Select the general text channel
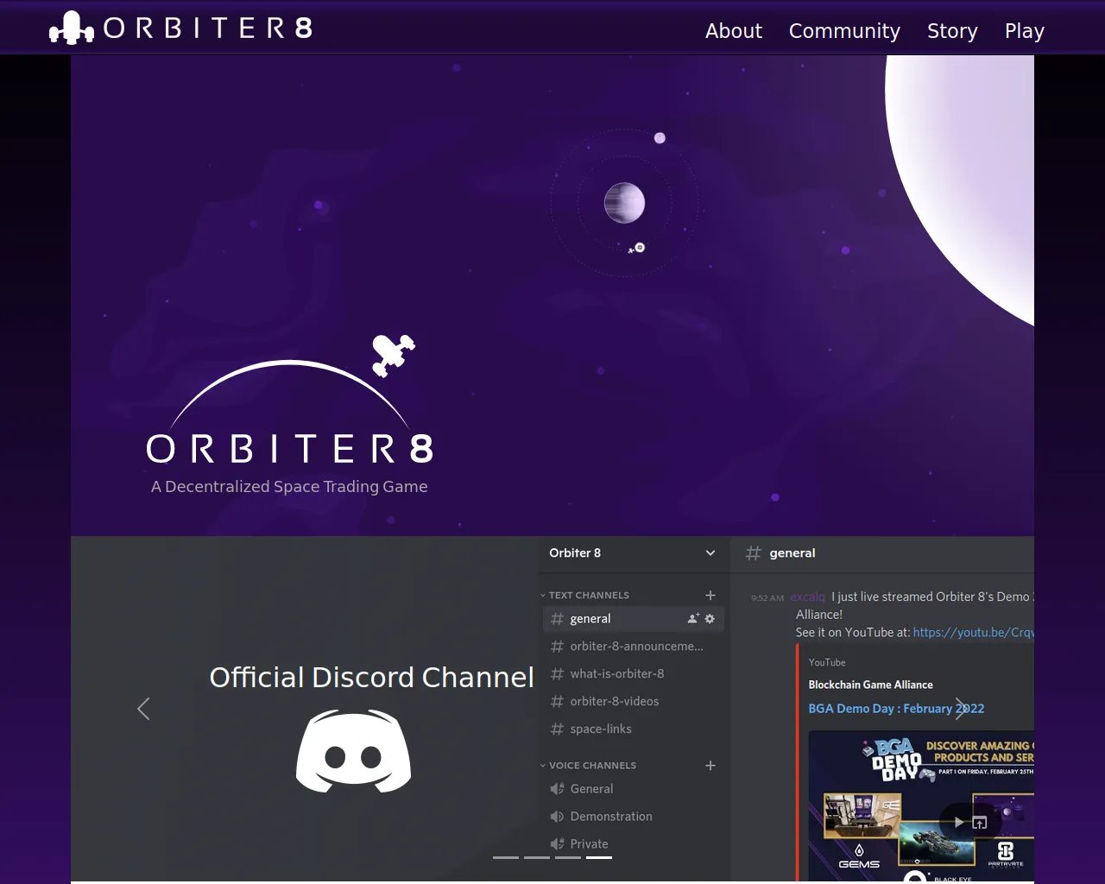 (634, 619)
